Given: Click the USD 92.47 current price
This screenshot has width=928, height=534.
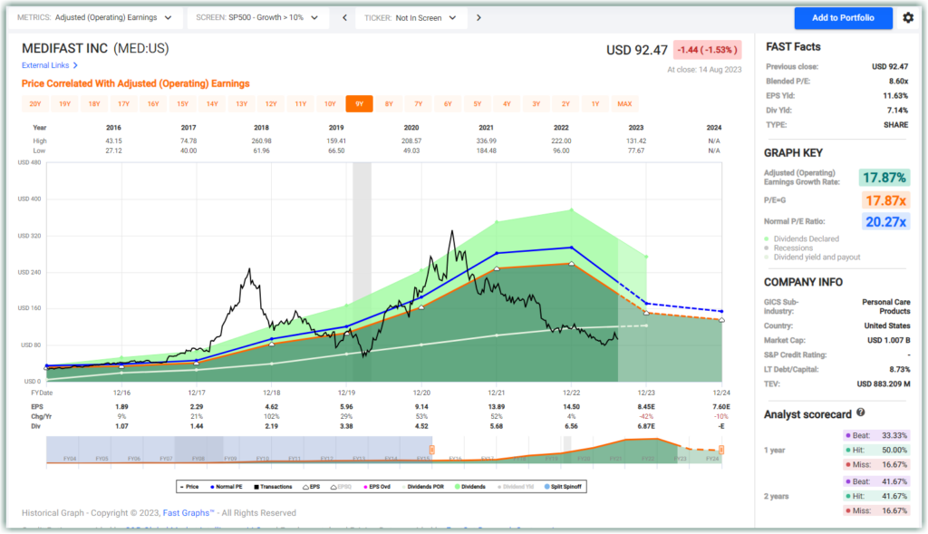Looking at the screenshot, I should point(637,51).
